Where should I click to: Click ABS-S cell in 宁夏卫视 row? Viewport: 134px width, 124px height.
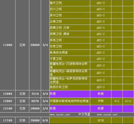coord(101,59)
